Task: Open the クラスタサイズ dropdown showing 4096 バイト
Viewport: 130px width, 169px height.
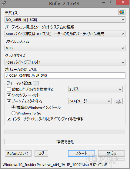Action: click(x=65, y=62)
